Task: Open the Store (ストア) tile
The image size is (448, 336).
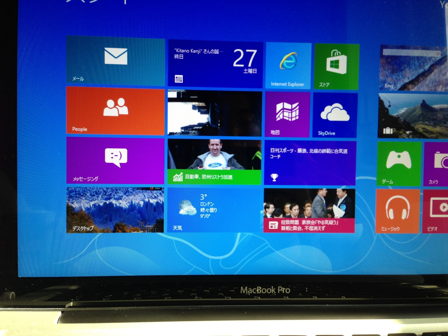Action: [337, 67]
